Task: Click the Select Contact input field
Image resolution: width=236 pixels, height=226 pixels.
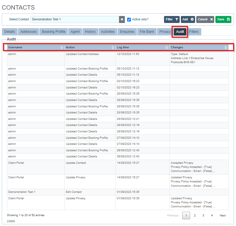Action: (x=75, y=19)
